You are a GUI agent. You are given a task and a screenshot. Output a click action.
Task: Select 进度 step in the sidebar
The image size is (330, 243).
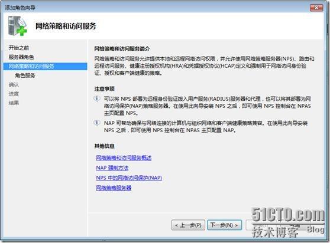(14, 94)
